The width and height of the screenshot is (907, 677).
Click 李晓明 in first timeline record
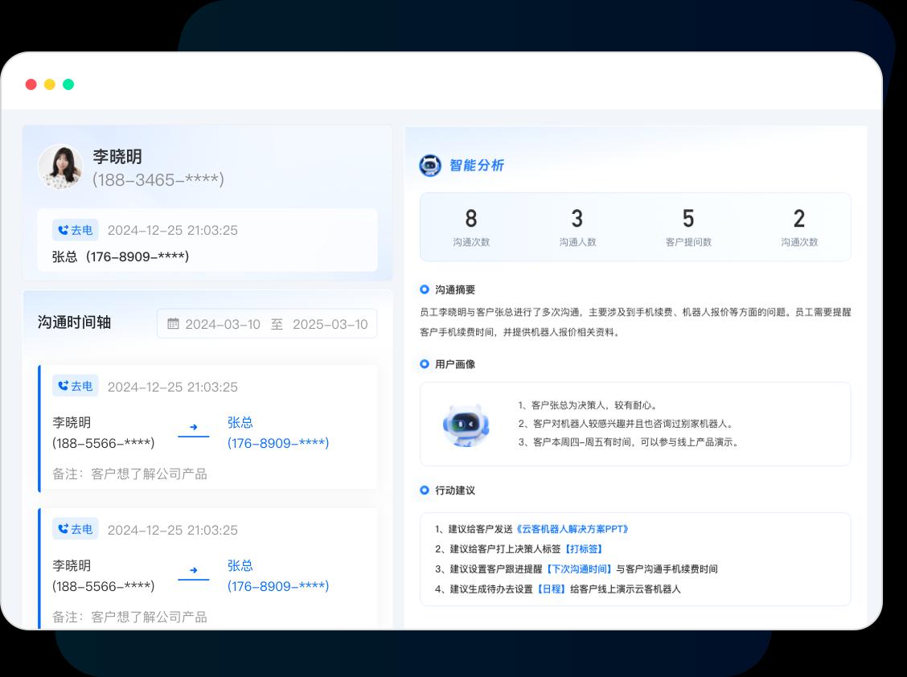[72, 422]
